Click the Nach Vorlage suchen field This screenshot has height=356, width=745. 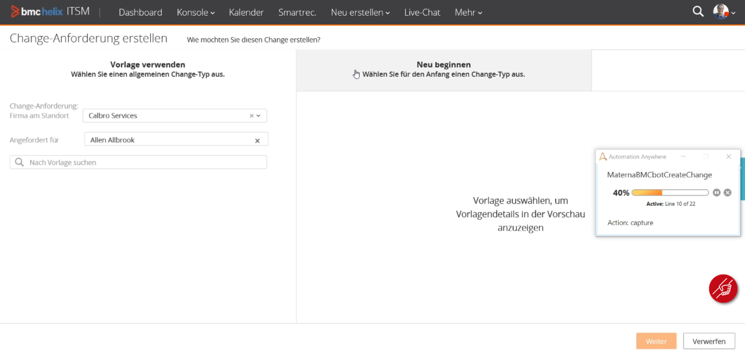(144, 162)
